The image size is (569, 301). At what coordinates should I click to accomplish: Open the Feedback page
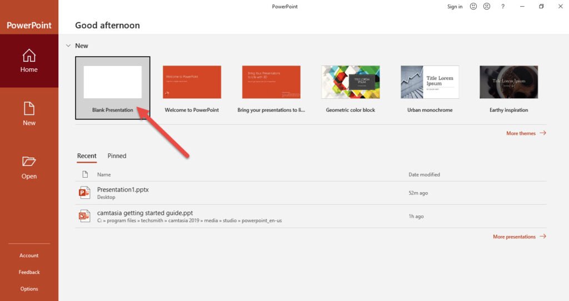(29, 272)
